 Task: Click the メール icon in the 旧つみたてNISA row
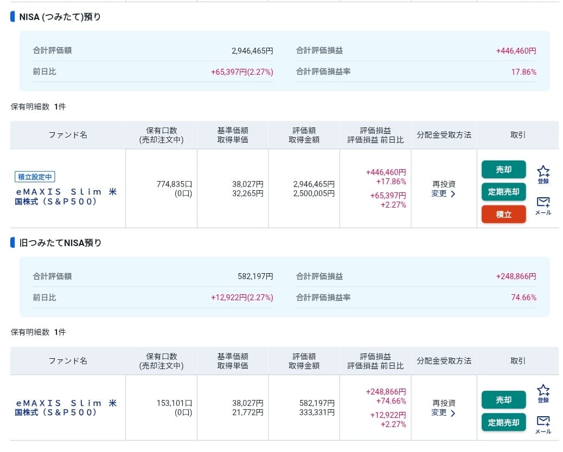[x=543, y=424]
